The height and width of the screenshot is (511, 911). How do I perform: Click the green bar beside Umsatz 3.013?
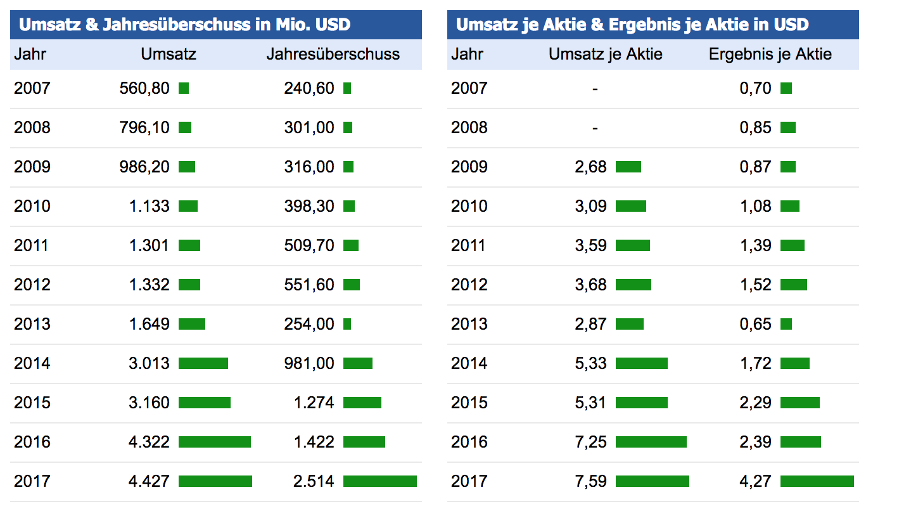(x=203, y=363)
